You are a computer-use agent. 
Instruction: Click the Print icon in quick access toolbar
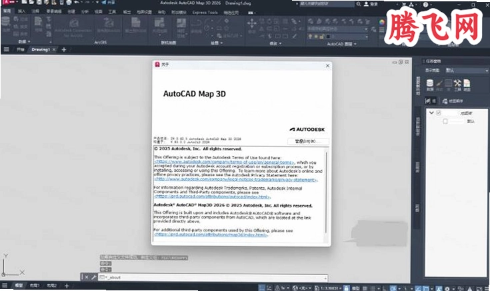69,3
